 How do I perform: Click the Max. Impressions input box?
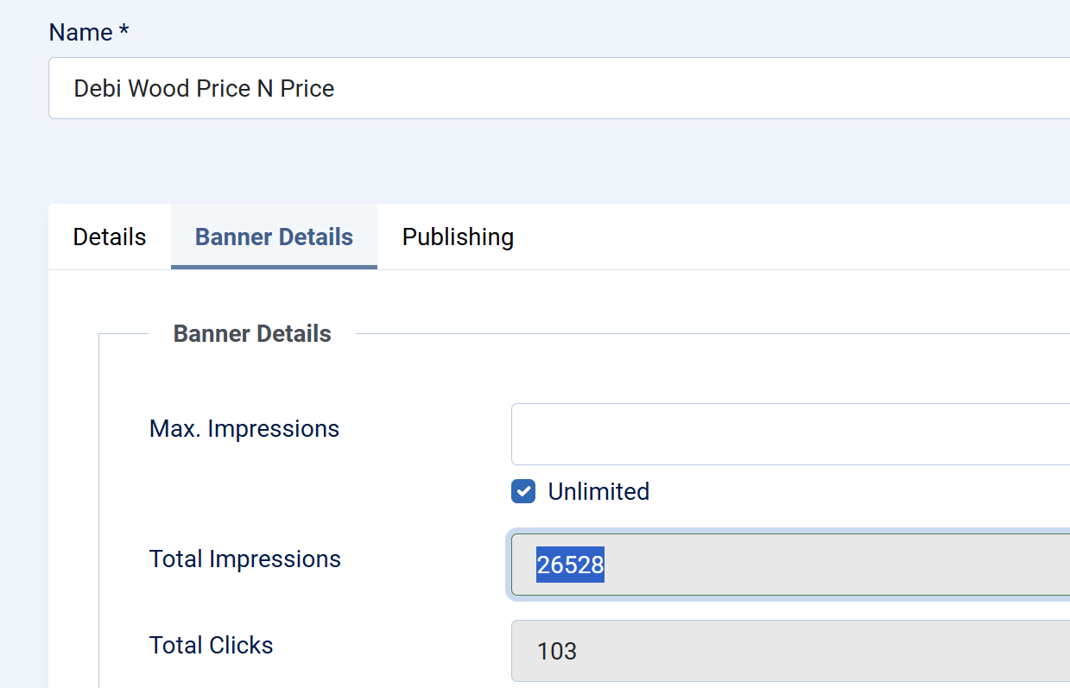[790, 434]
